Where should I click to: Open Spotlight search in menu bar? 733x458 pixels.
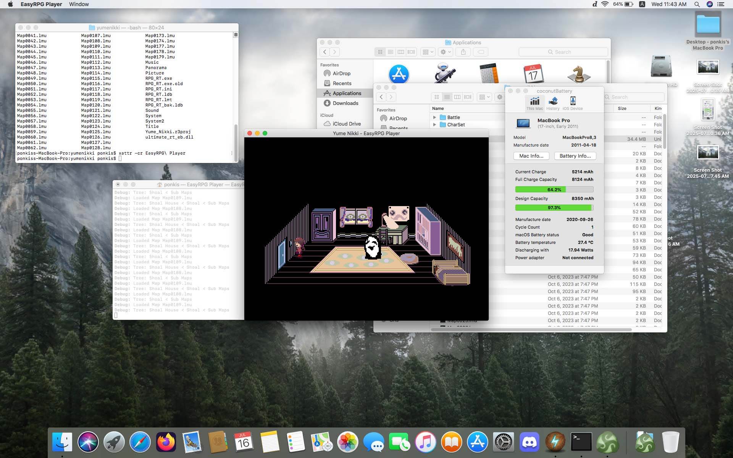pyautogui.click(x=697, y=4)
